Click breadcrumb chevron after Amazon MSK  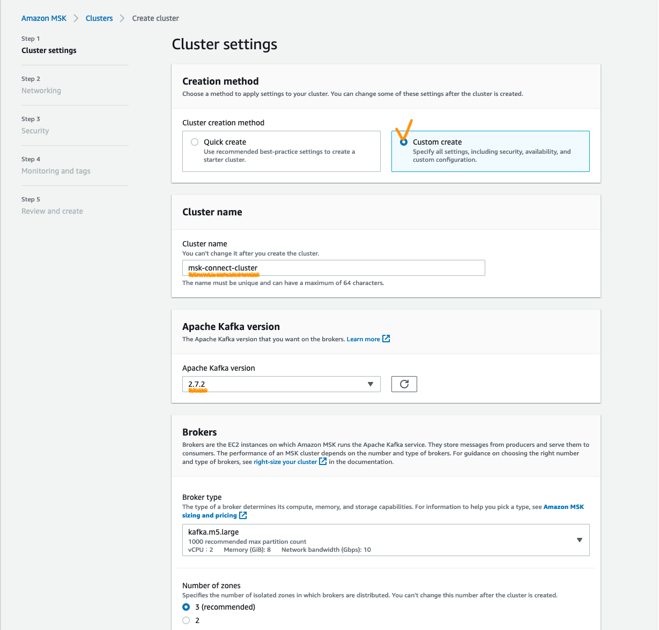point(76,18)
